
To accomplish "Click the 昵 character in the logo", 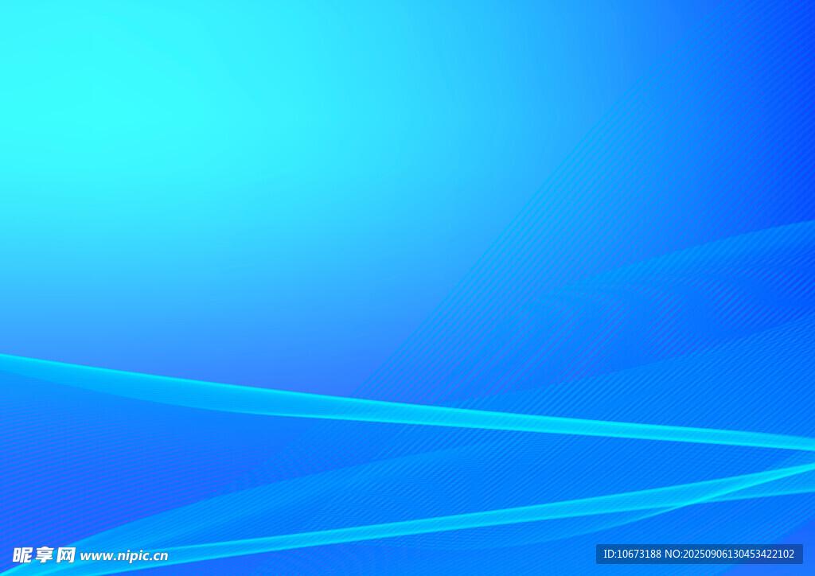I will click(22, 555).
